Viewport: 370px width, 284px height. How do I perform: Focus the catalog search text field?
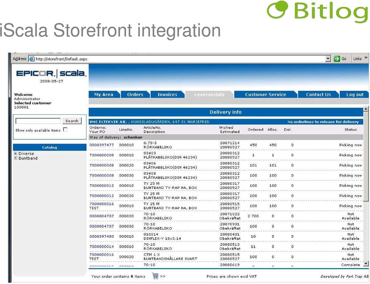(38, 121)
